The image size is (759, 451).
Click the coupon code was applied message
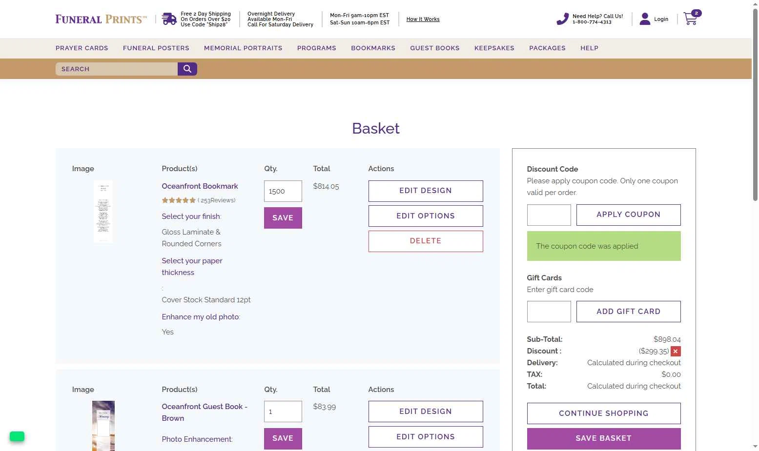[x=604, y=246]
